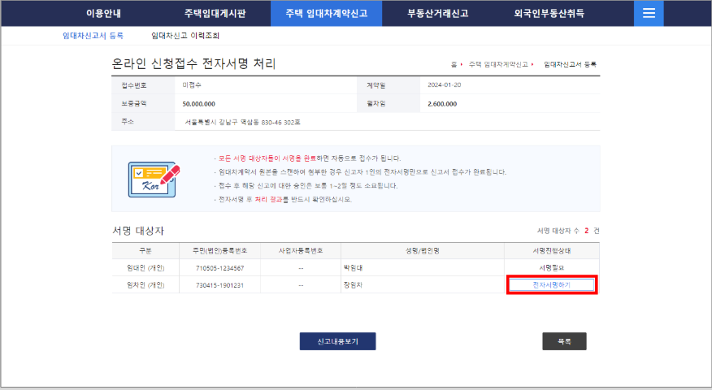Click the 성명/법인명 column header

[x=423, y=250]
